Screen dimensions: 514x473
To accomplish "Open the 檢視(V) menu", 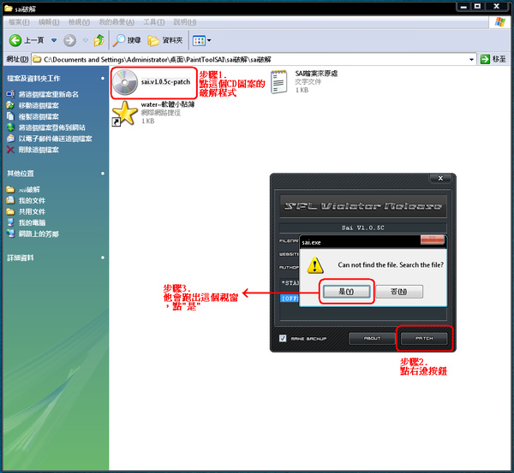I will (x=79, y=22).
